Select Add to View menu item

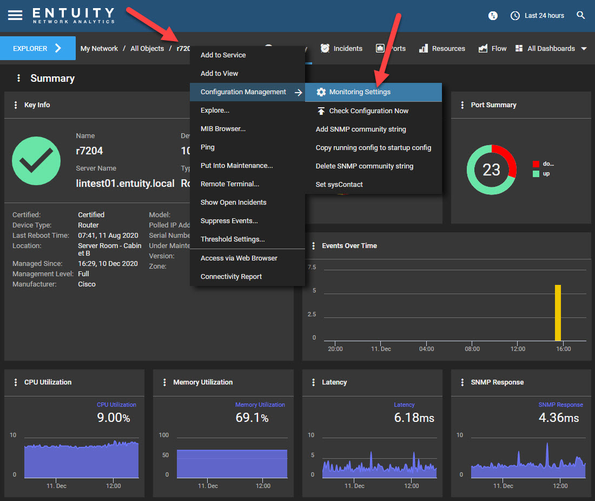tap(247, 73)
